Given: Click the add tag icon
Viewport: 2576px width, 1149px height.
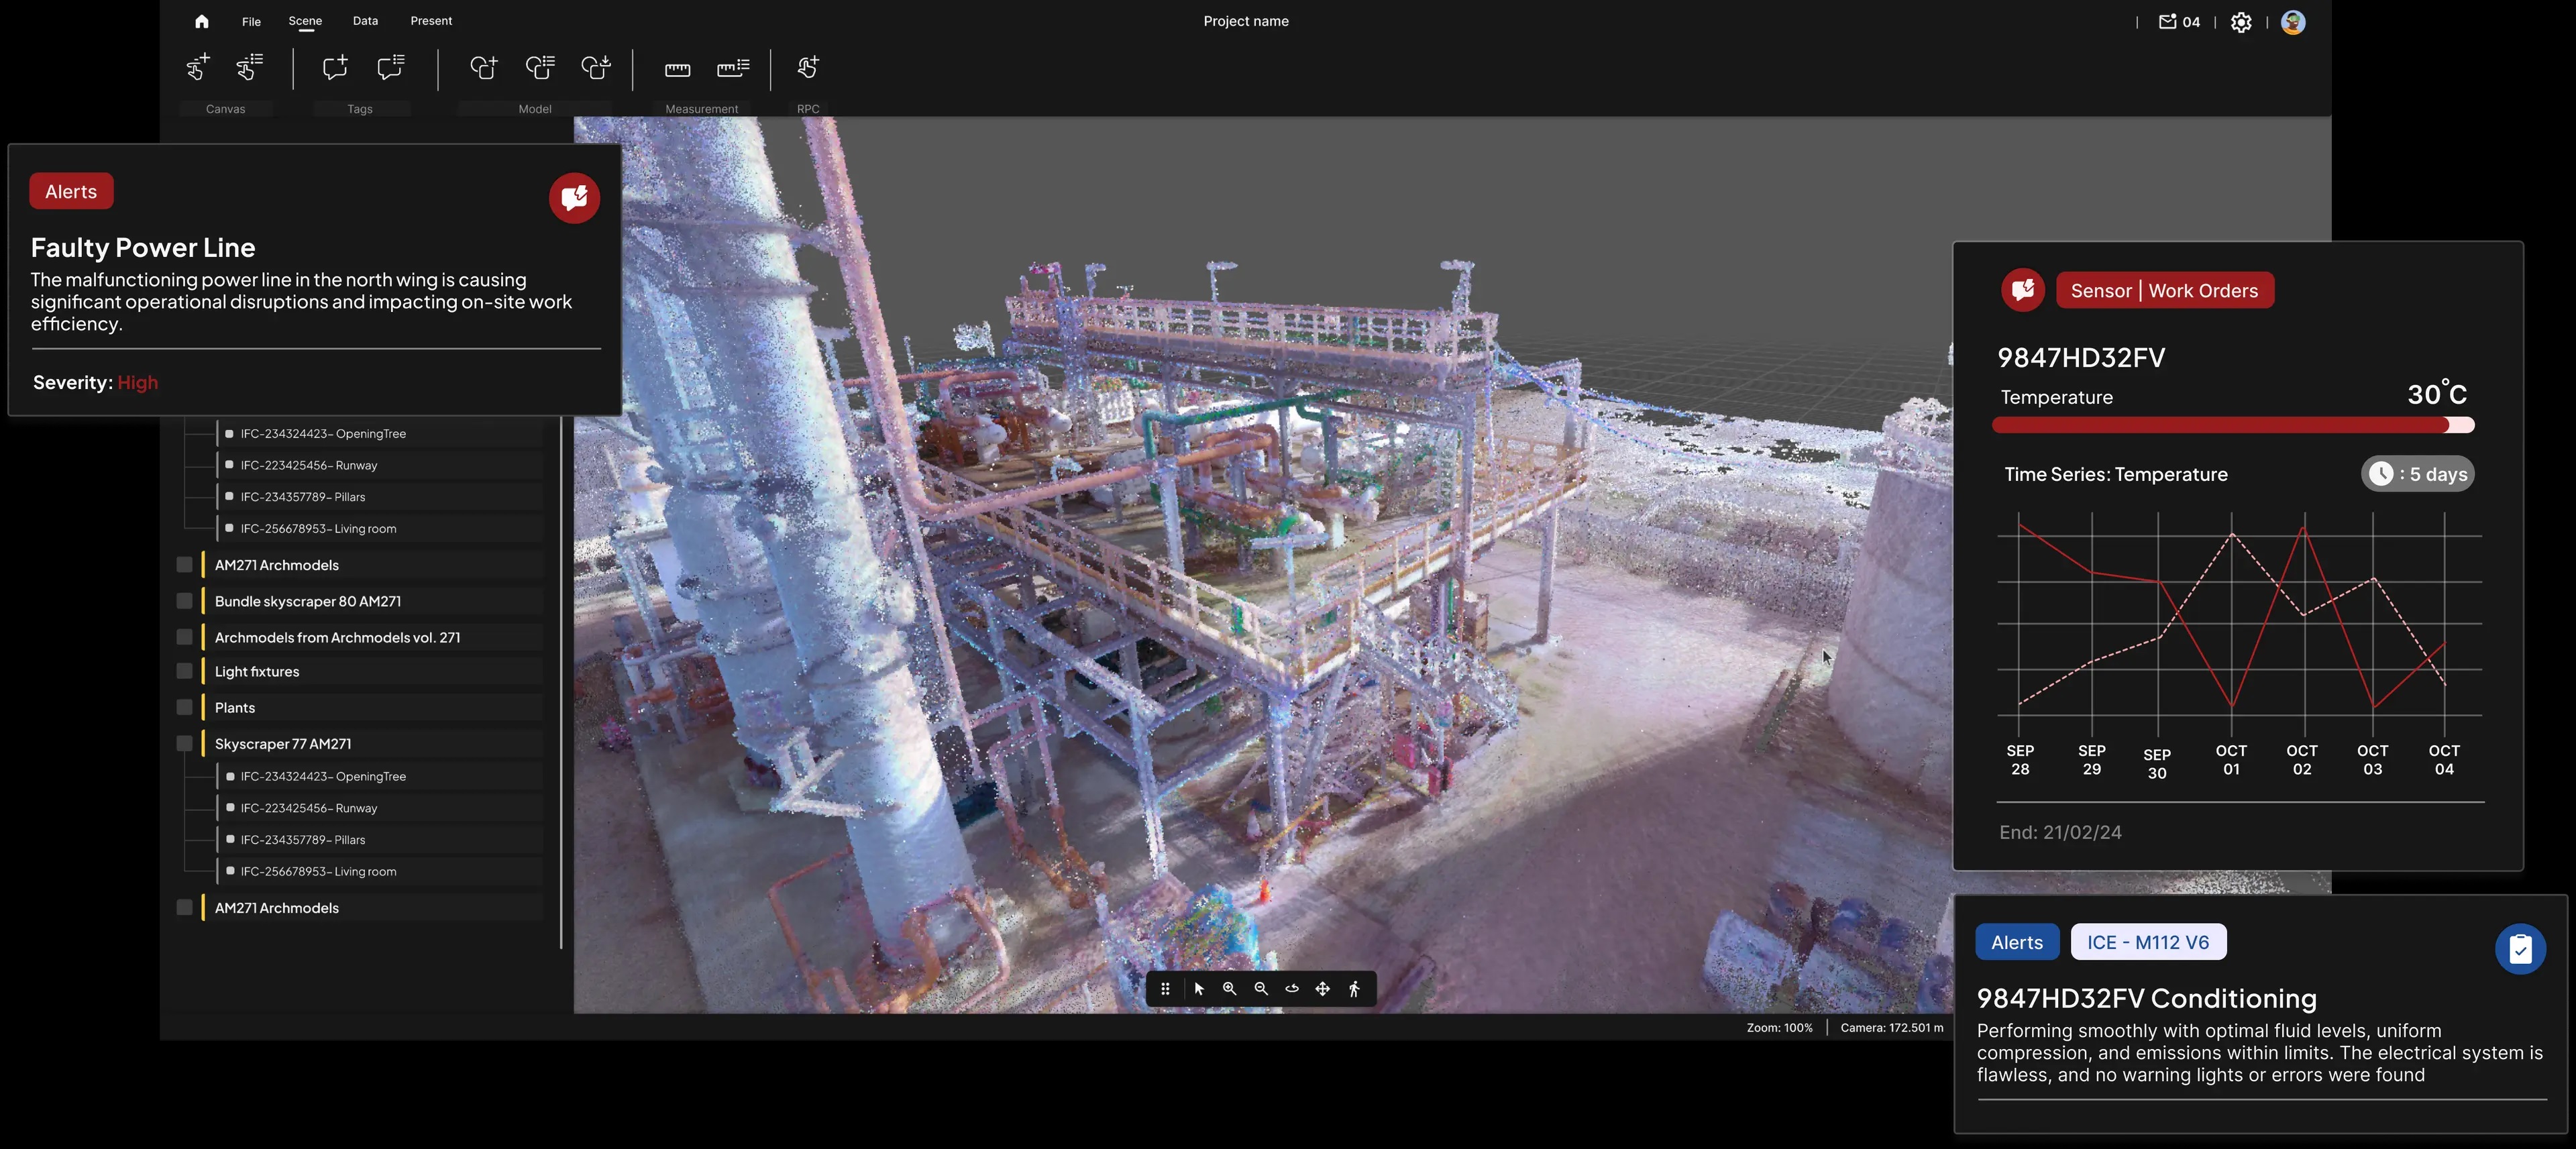Looking at the screenshot, I should (334, 68).
